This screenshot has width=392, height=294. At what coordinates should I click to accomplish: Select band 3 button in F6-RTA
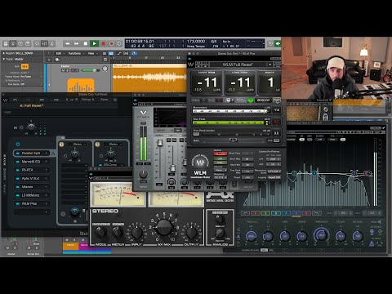coord(276,213)
